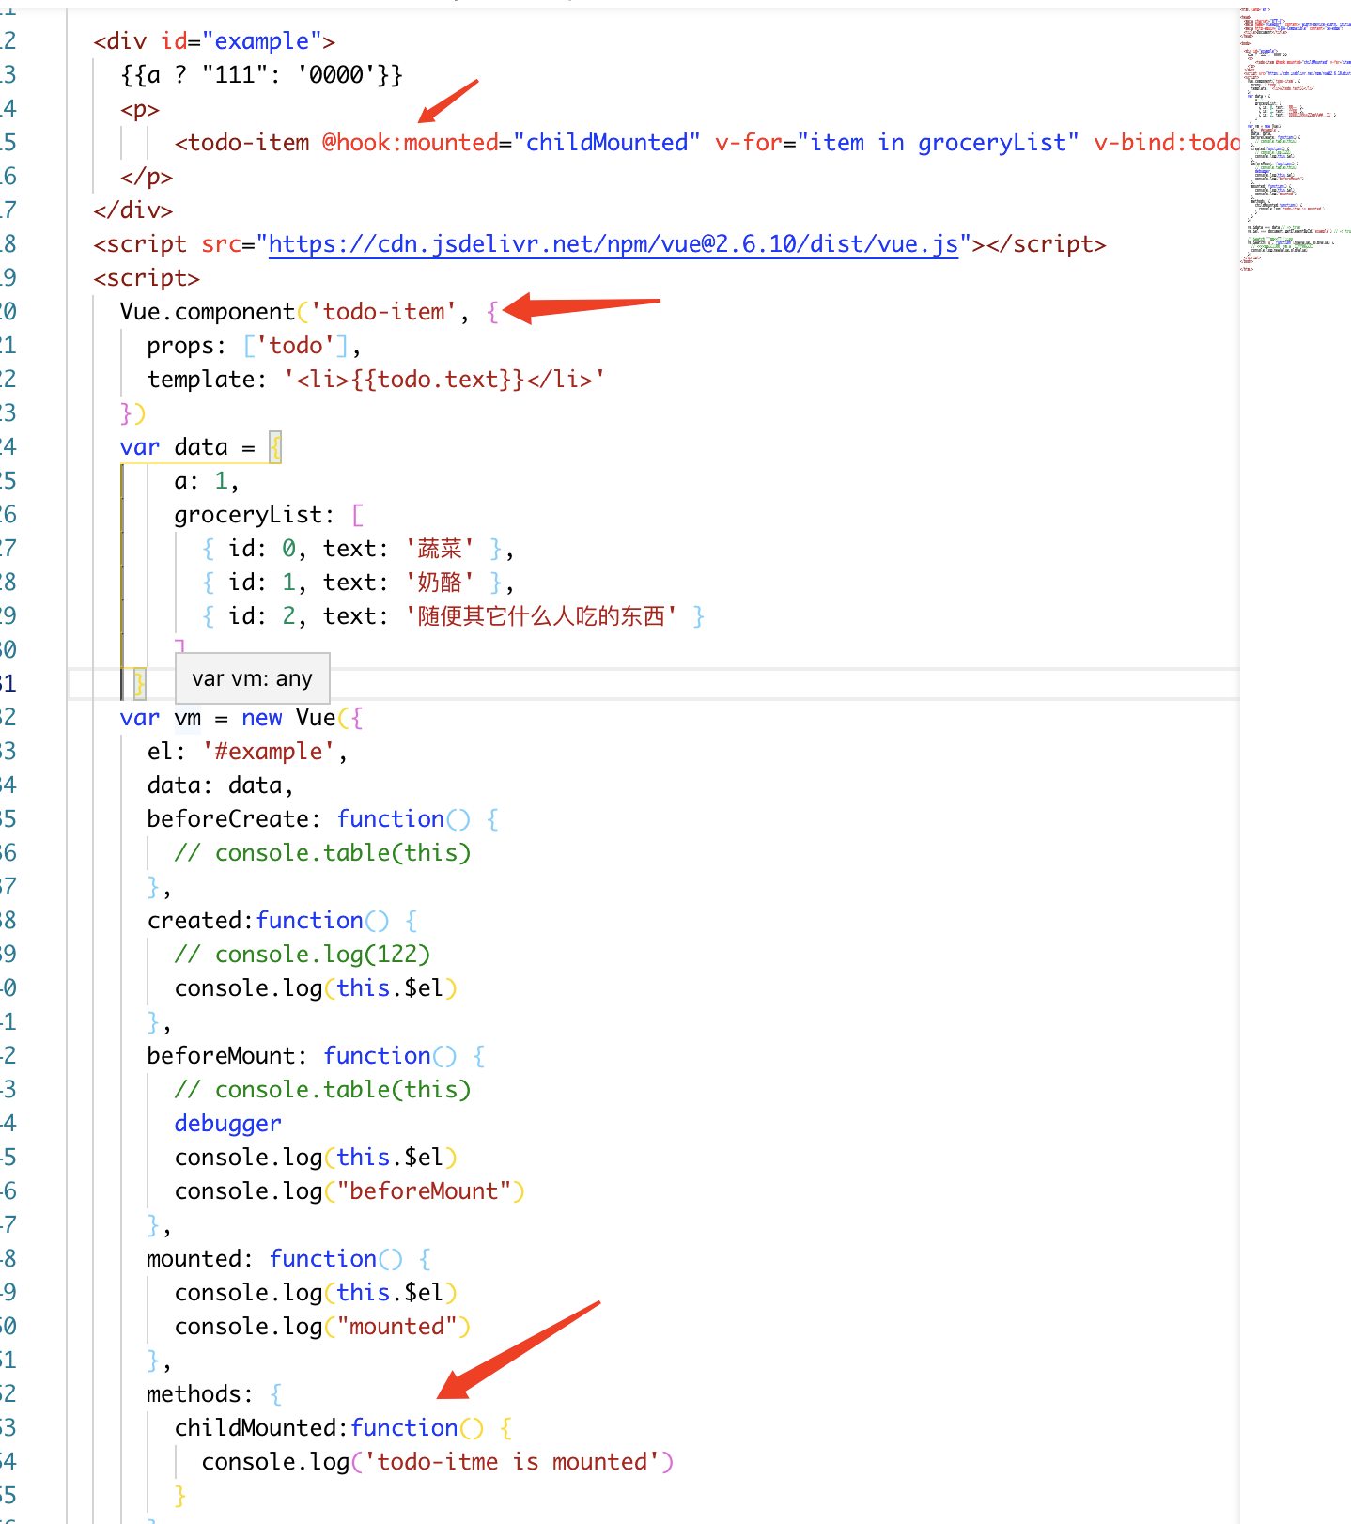Click the 'var vm: any' hover tooltip

[x=253, y=678]
